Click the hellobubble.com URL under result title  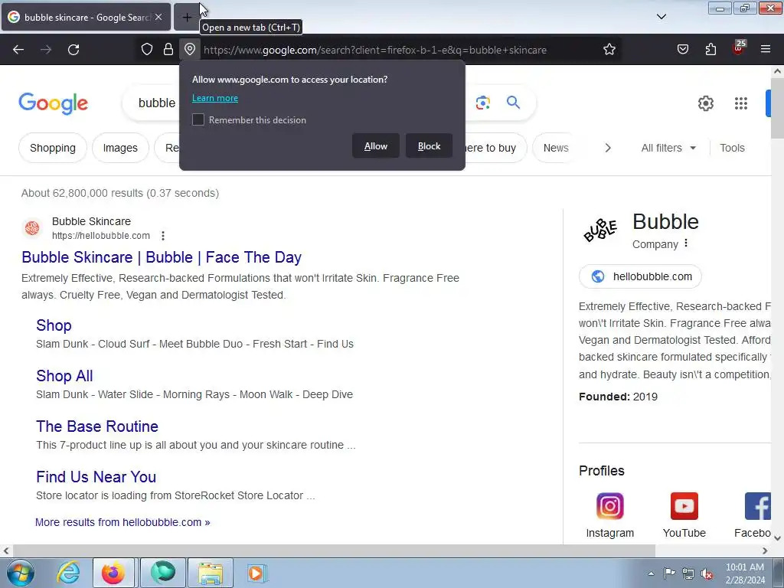point(101,236)
